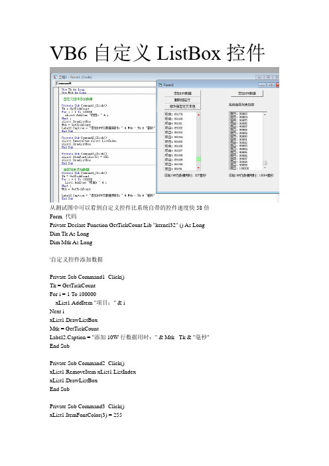Click the Command1_Click line in code editor
This screenshot has height=466, width=329.
click(x=84, y=106)
